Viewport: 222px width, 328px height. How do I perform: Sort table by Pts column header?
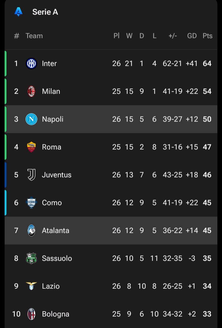207,36
